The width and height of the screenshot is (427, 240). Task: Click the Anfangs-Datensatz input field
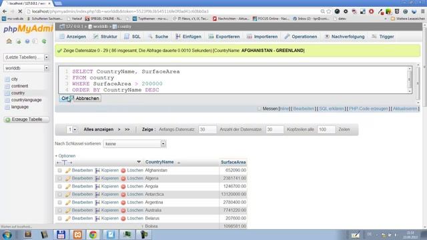pos(207,129)
